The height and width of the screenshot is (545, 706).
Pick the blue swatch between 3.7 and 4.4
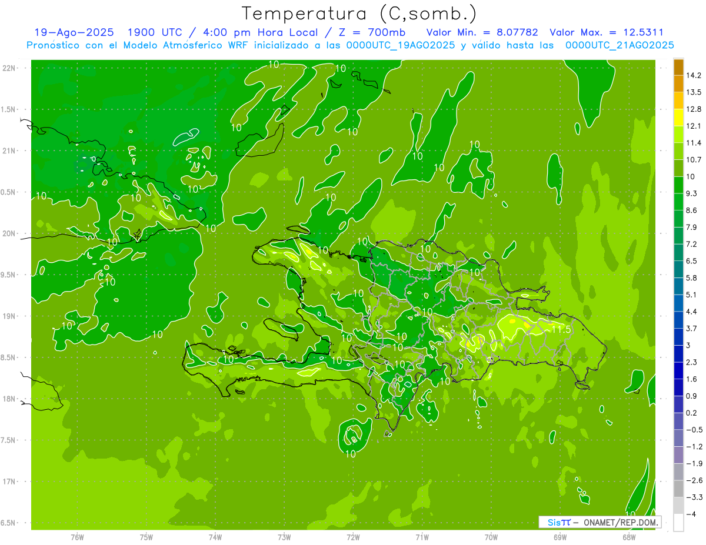(x=678, y=320)
